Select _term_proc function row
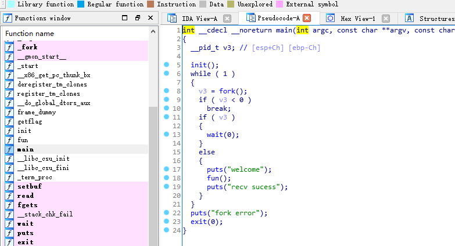Viewport: 455px width, 246px height. [x=76, y=177]
